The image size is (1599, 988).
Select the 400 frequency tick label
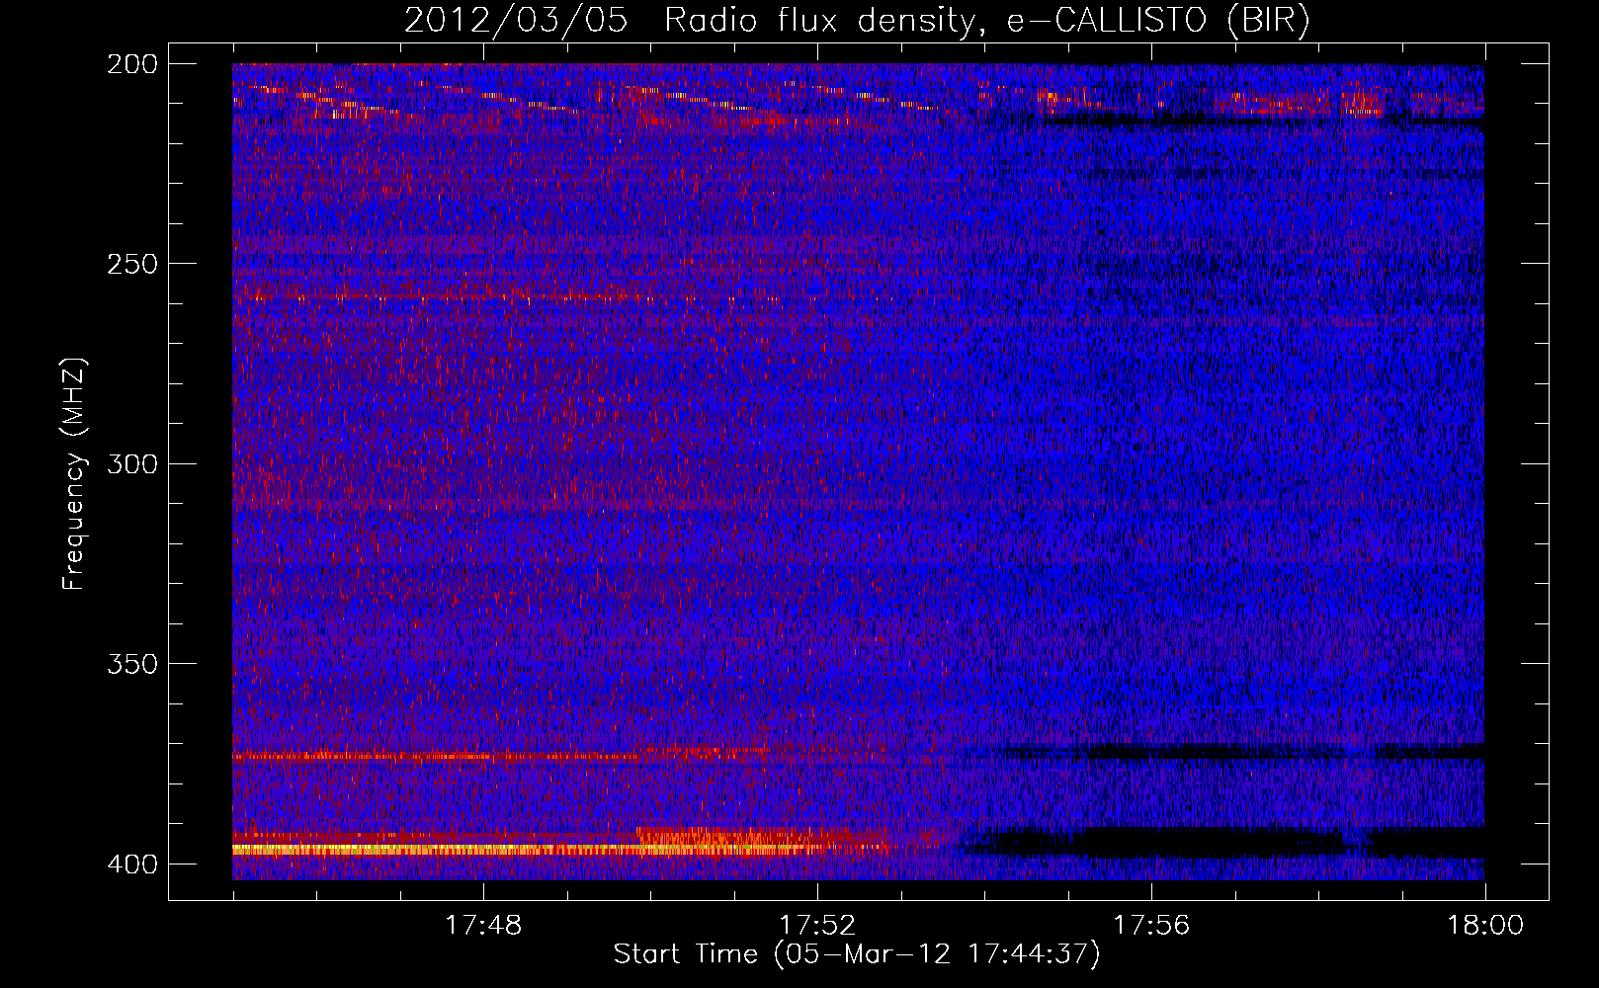tap(131, 864)
